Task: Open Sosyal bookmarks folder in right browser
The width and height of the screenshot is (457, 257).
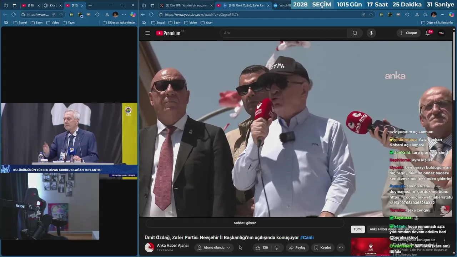Action: [x=158, y=22]
